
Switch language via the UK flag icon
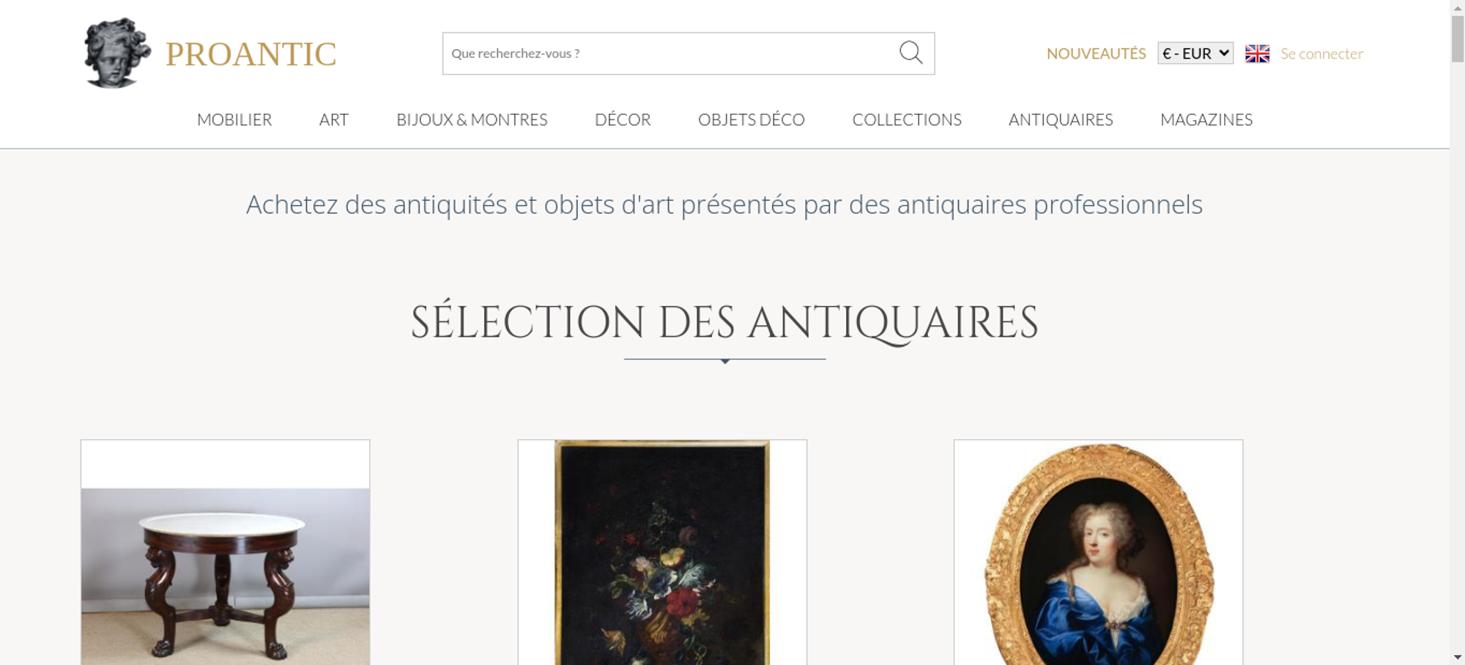click(x=1257, y=53)
